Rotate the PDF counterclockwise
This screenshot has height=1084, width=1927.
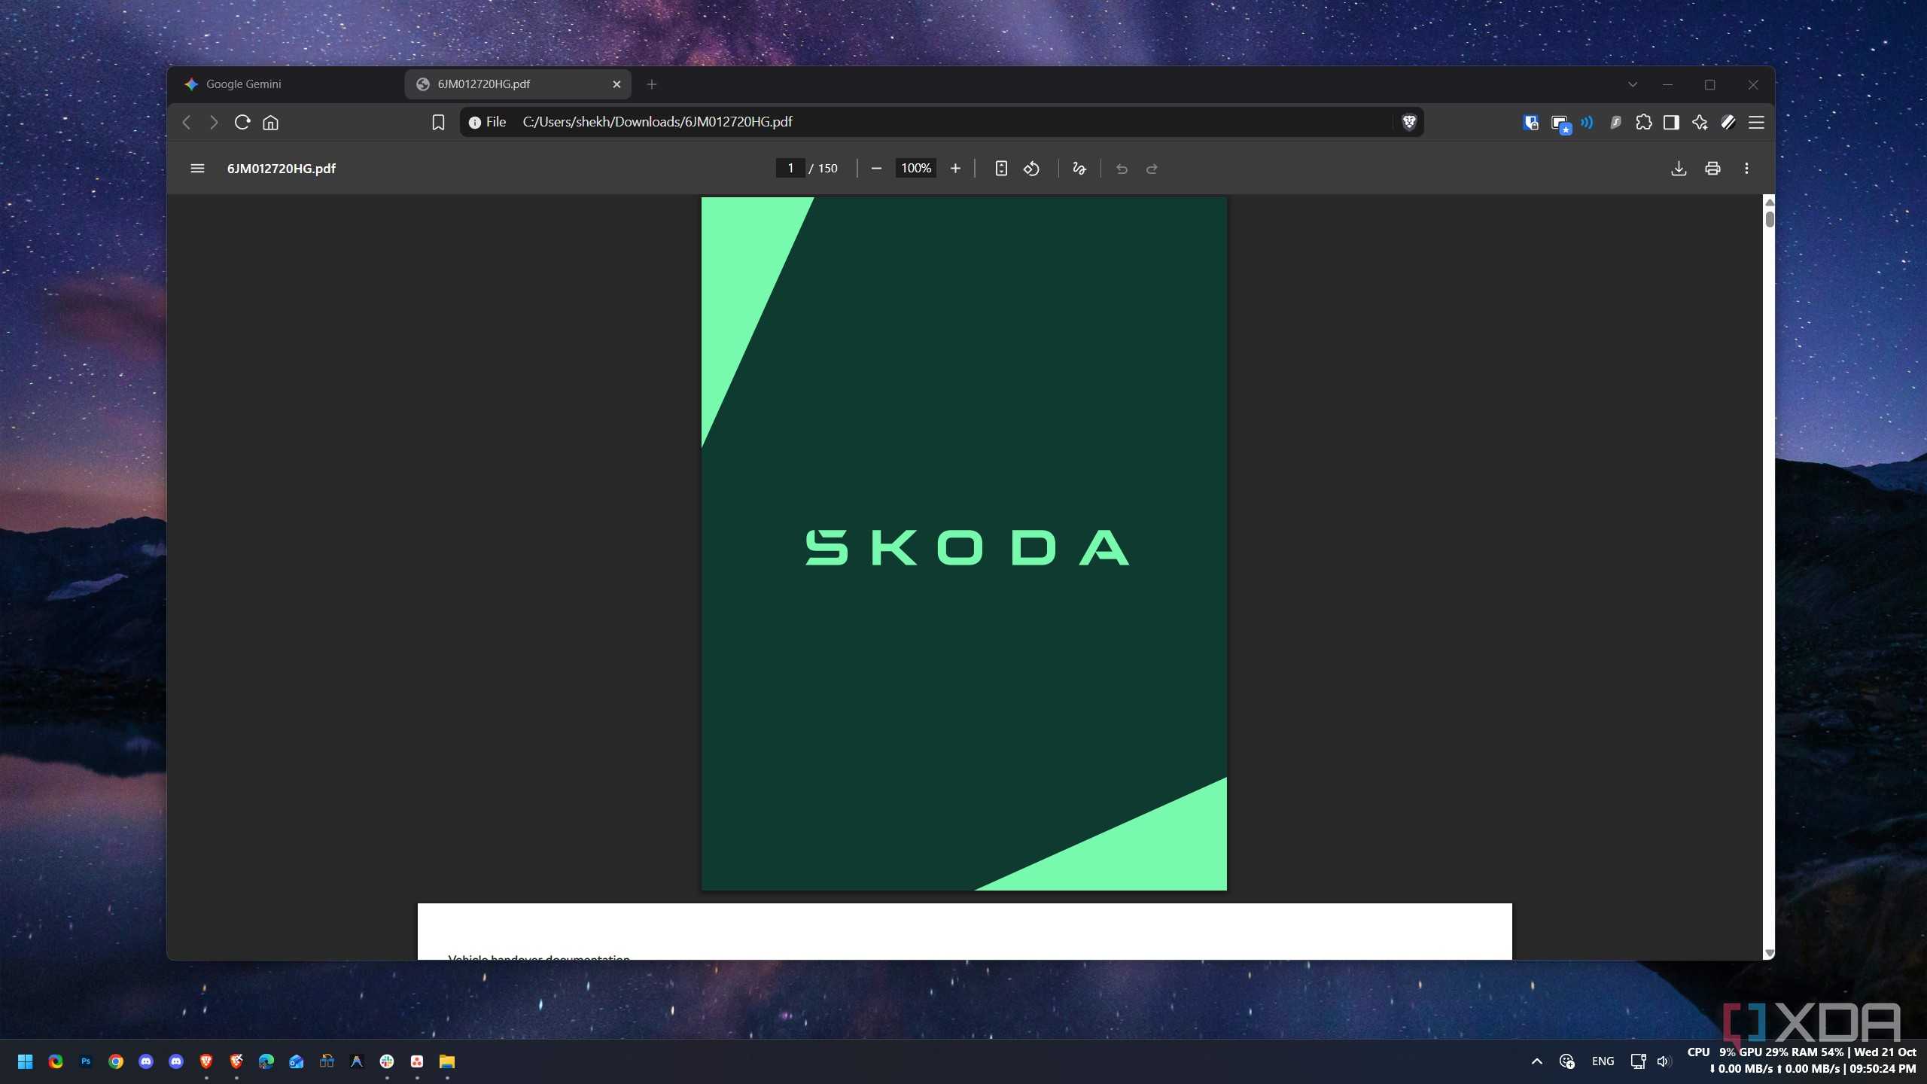(1031, 169)
